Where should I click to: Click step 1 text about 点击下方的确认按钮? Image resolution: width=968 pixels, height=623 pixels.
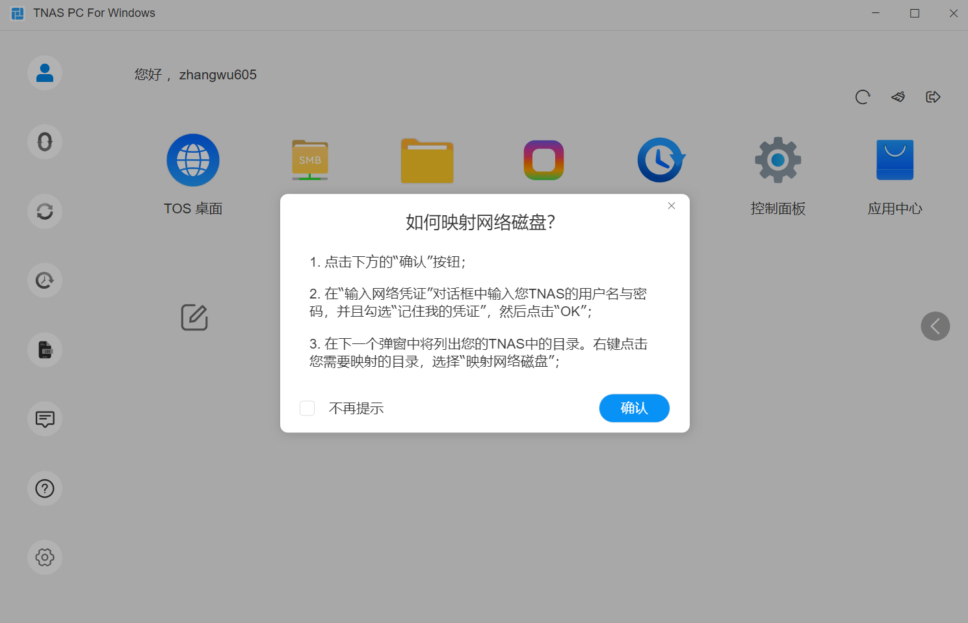(x=387, y=262)
